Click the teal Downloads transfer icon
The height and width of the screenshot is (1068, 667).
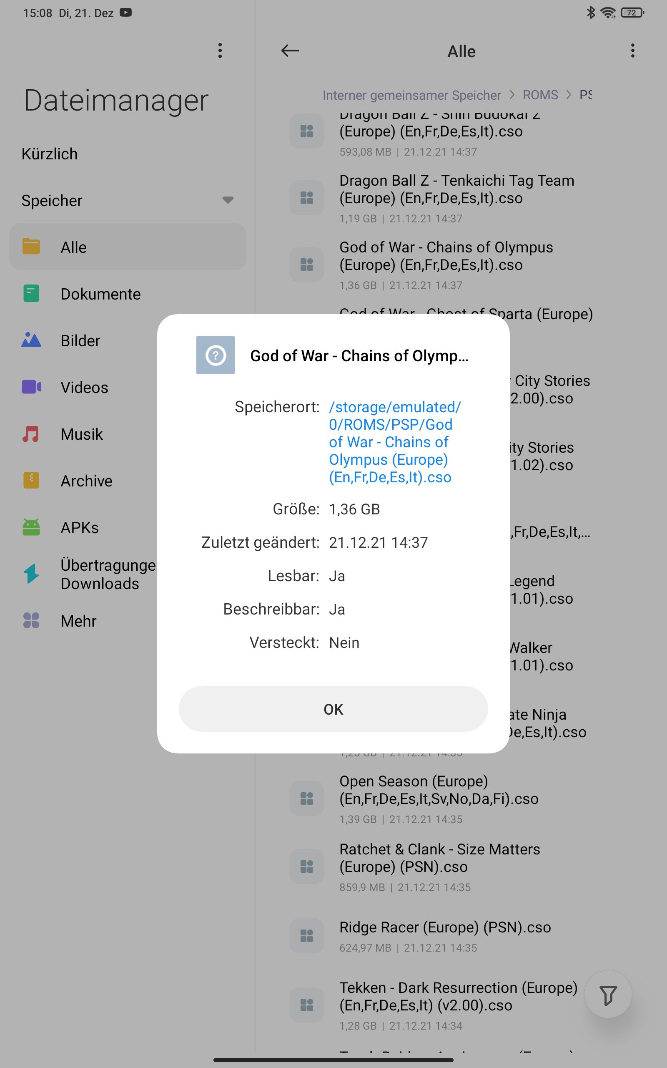coord(31,574)
